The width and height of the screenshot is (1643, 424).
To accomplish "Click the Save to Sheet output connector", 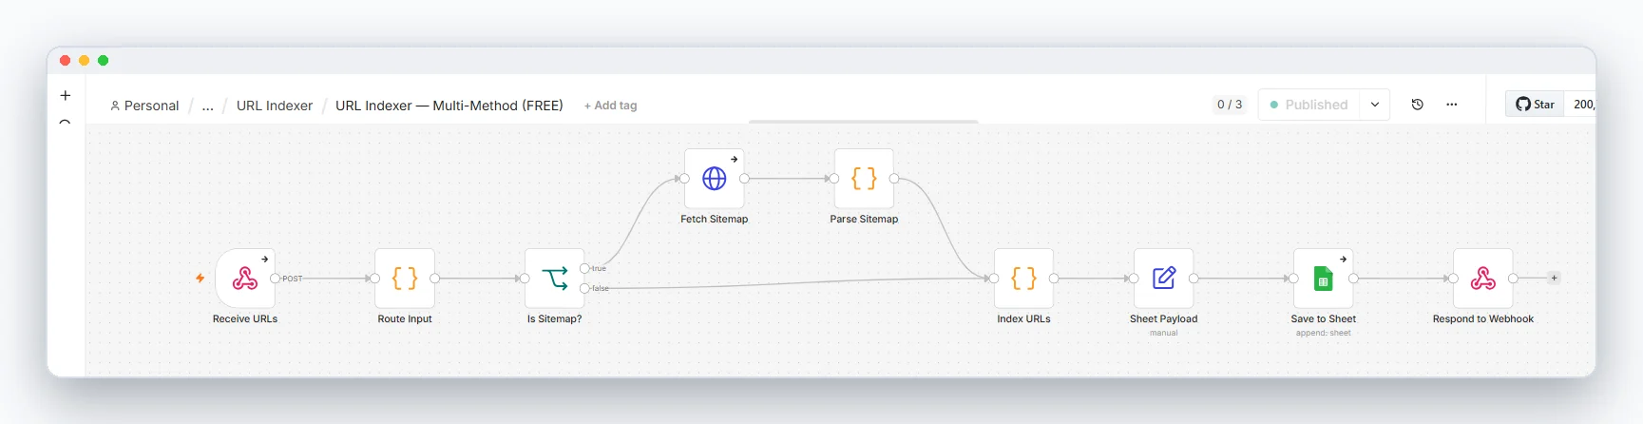I will coord(1353,279).
